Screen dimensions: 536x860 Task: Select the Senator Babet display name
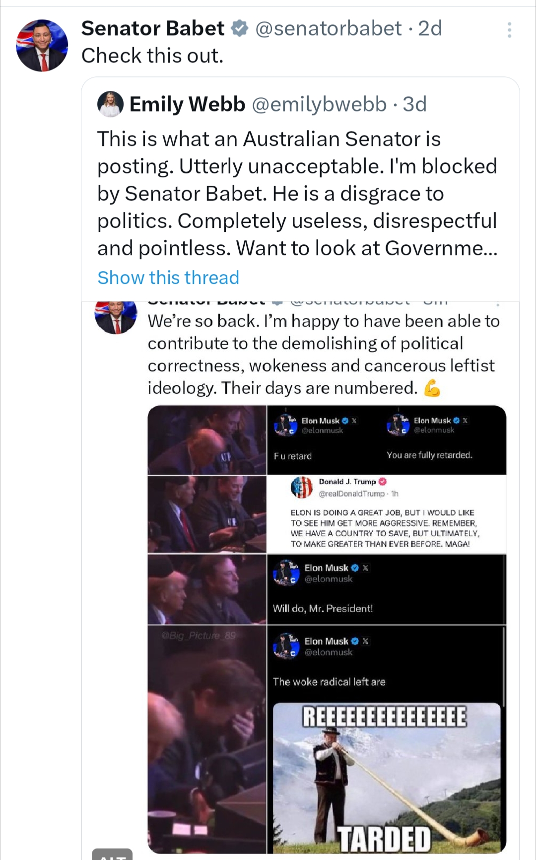click(x=153, y=29)
